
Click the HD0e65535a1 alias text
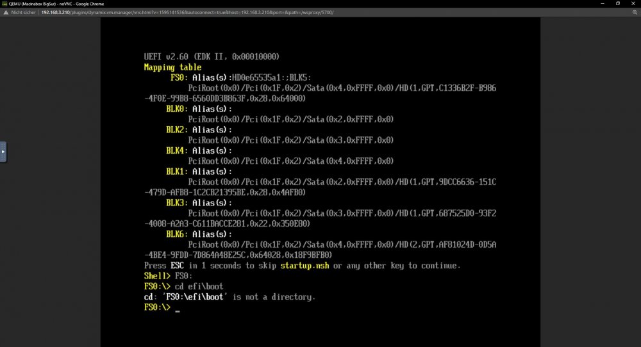257,77
